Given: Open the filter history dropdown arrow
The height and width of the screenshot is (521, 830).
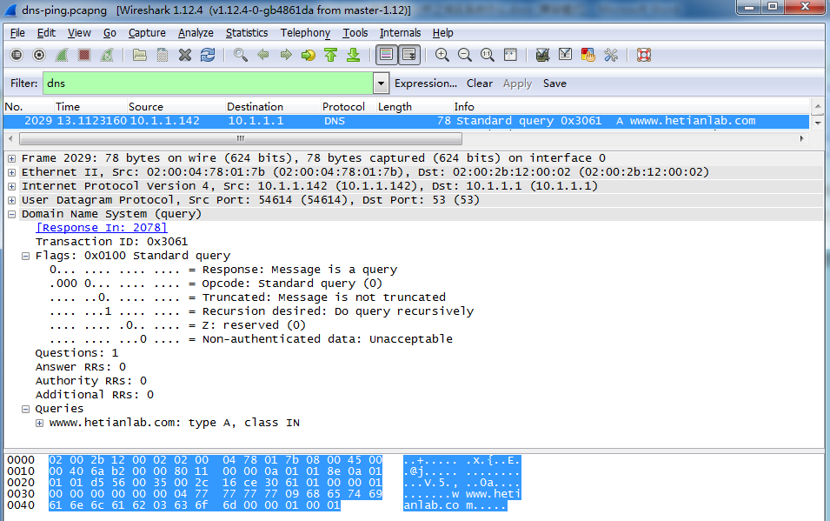Looking at the screenshot, I should click(x=381, y=83).
